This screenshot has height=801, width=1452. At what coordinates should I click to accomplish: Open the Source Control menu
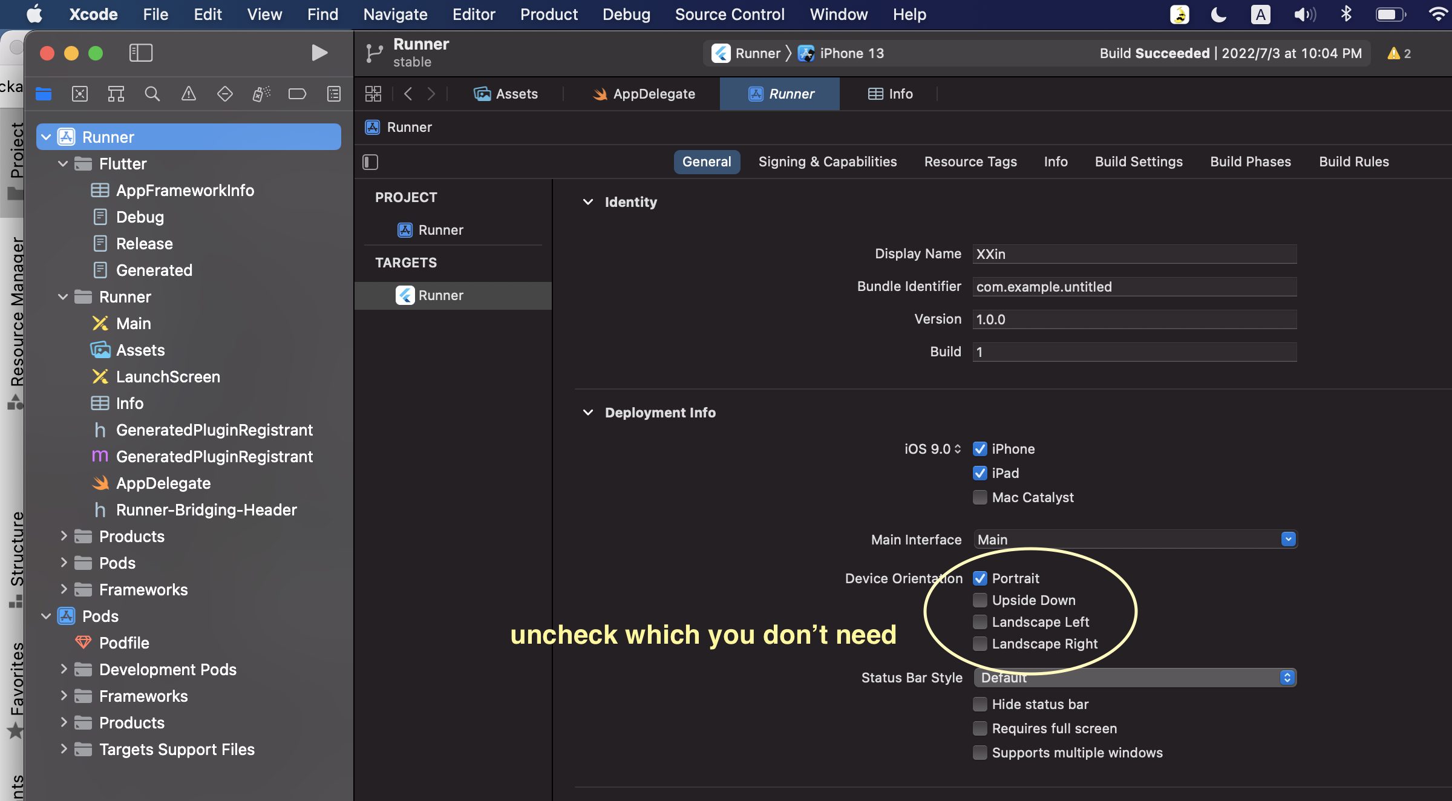pyautogui.click(x=730, y=14)
